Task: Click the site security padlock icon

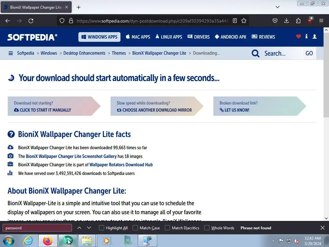Action: click(x=71, y=21)
